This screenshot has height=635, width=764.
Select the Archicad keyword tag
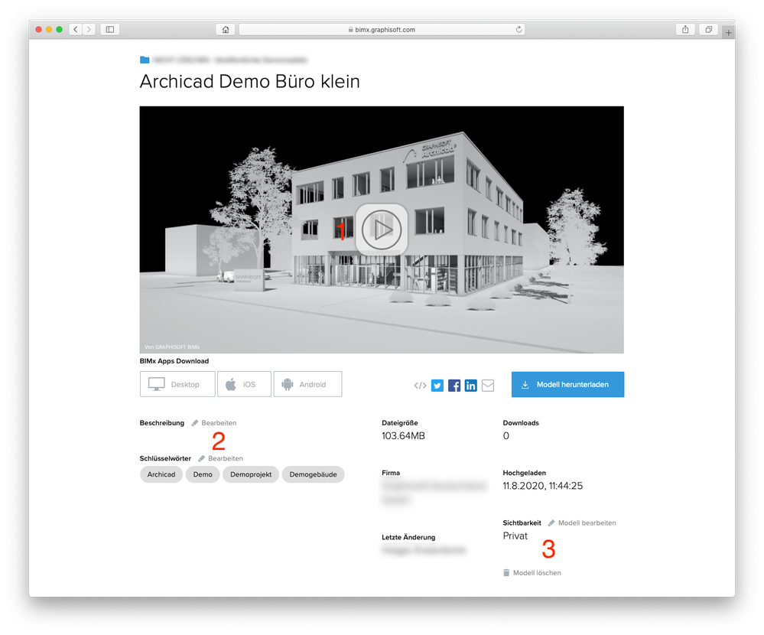click(161, 474)
